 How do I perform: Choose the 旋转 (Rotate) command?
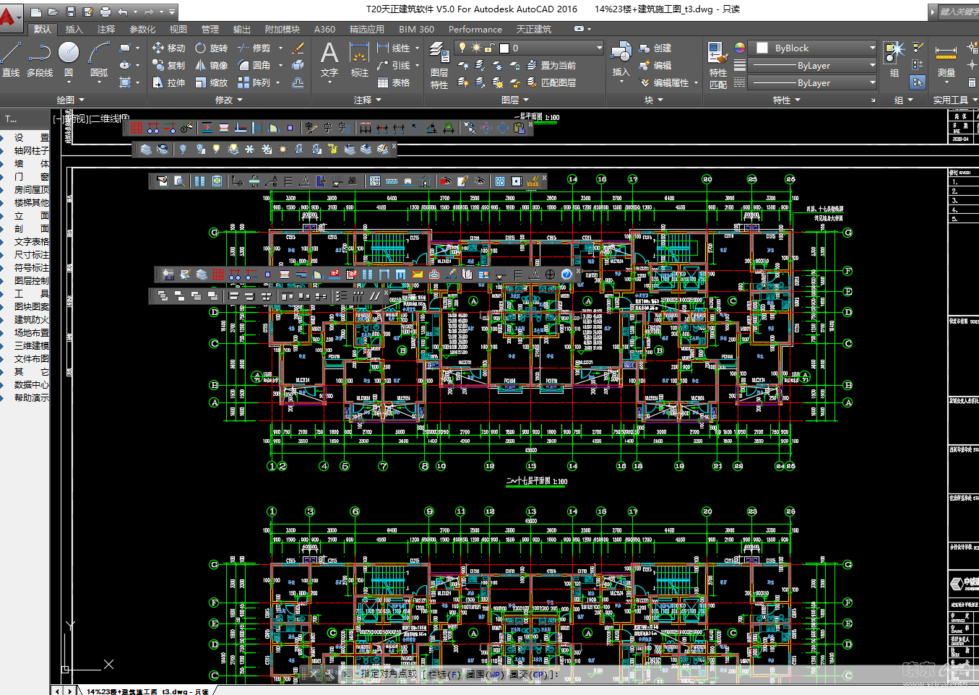coord(212,48)
